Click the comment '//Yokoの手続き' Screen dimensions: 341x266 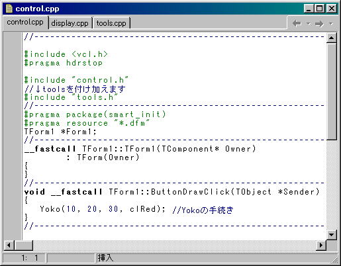203,210
